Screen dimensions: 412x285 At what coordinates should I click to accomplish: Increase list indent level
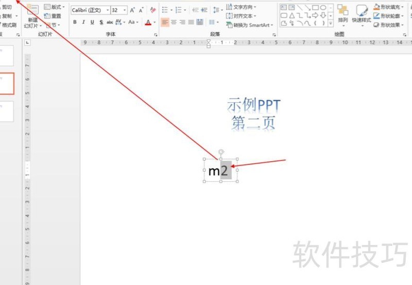tap(204, 10)
